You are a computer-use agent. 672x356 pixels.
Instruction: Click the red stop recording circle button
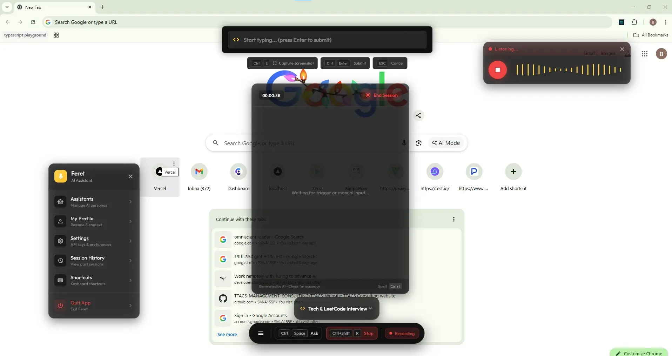coord(498,70)
